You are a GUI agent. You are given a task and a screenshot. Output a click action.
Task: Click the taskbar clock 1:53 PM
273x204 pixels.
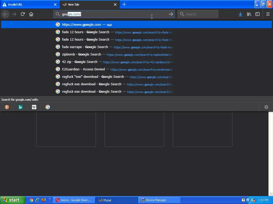coord(263,200)
